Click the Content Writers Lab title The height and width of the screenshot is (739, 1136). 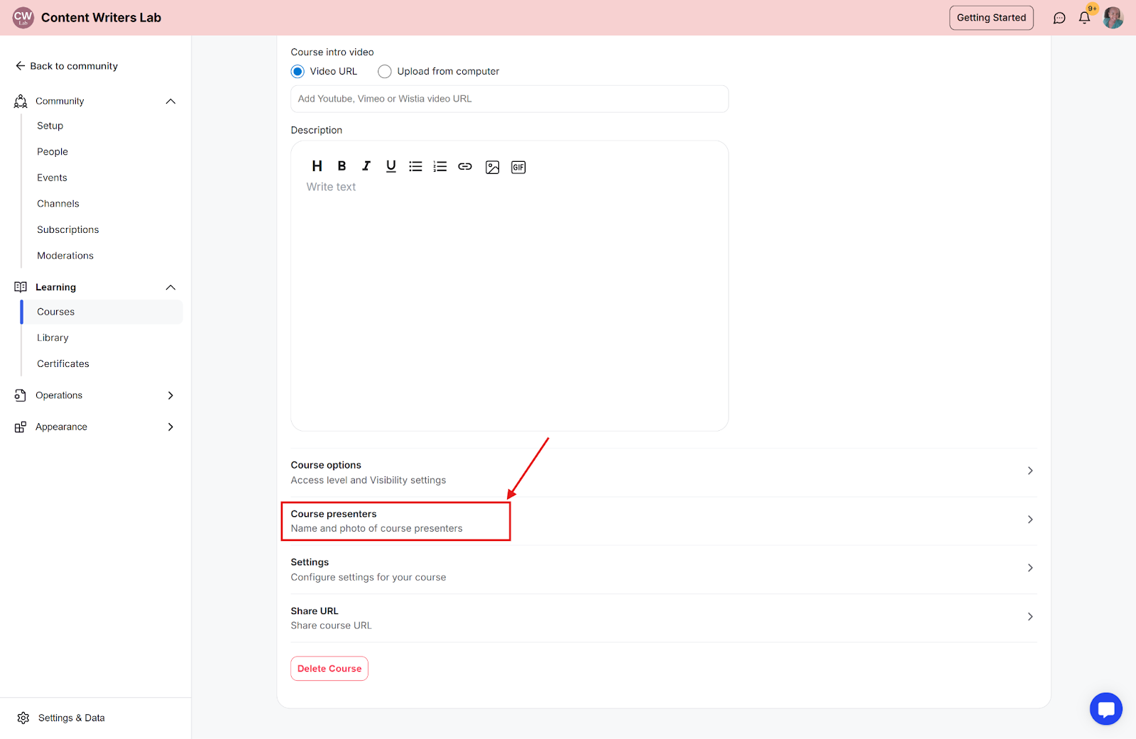coord(101,18)
